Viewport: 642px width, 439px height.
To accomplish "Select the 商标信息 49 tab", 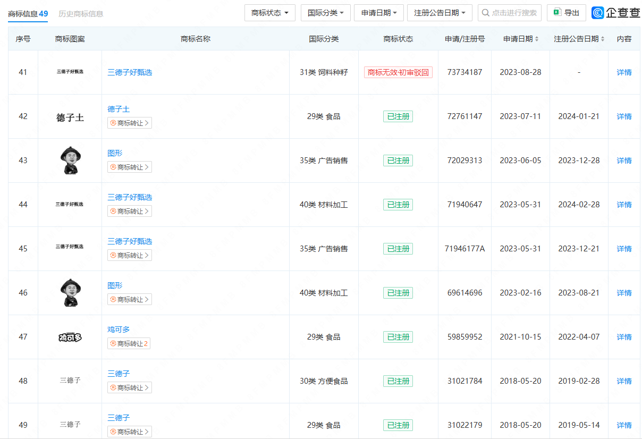I will [28, 14].
